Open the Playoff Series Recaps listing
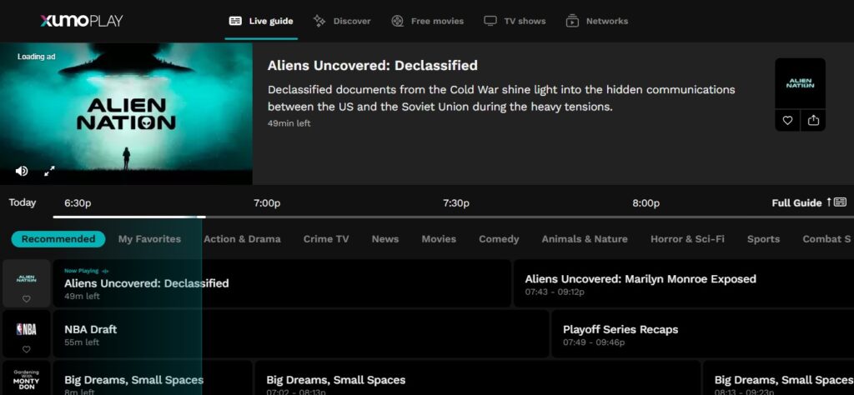854x395 pixels. point(703,333)
